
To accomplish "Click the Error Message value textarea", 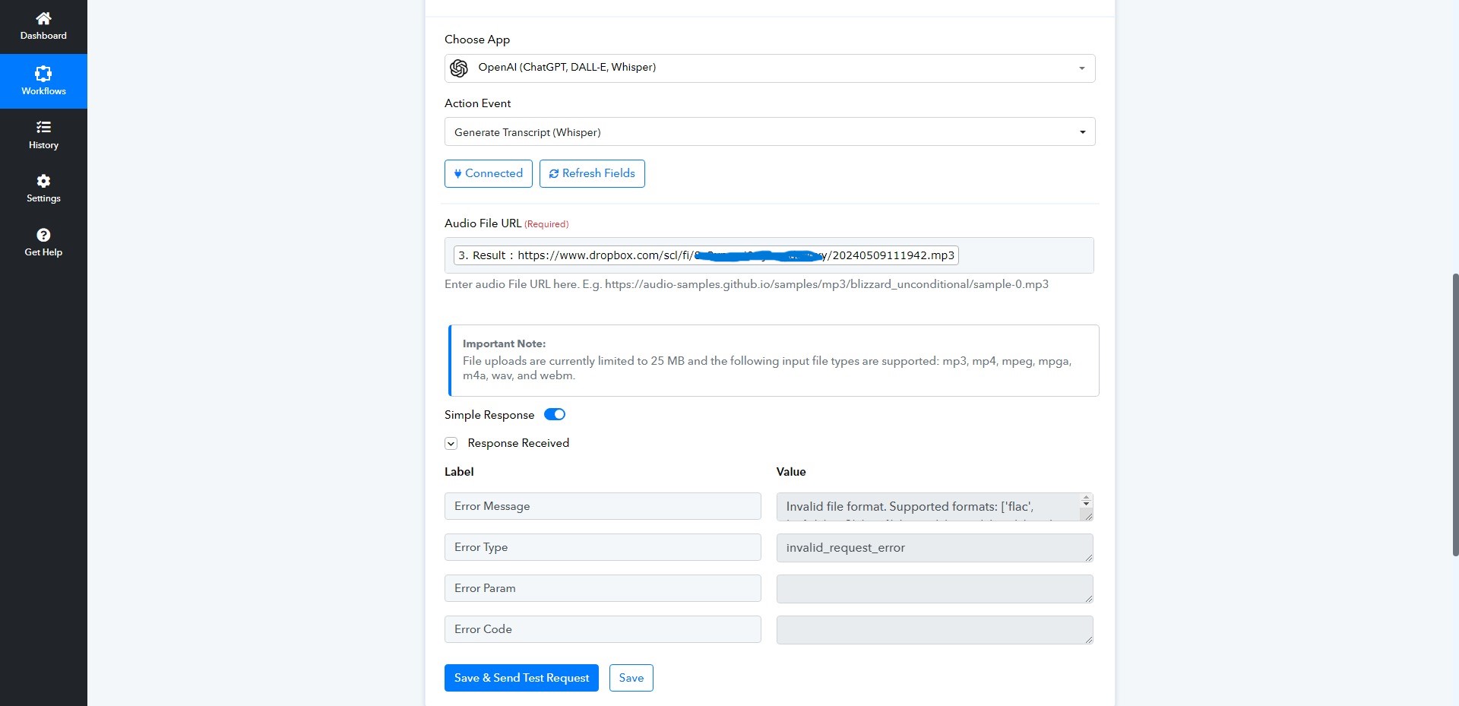I will 935,507.
